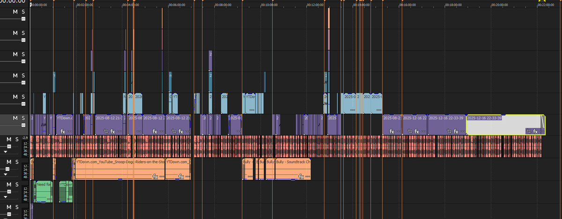This screenshot has width=562, height=219.
Task: Solo the Snoop-Dogg music audio track
Action: coord(17,161)
